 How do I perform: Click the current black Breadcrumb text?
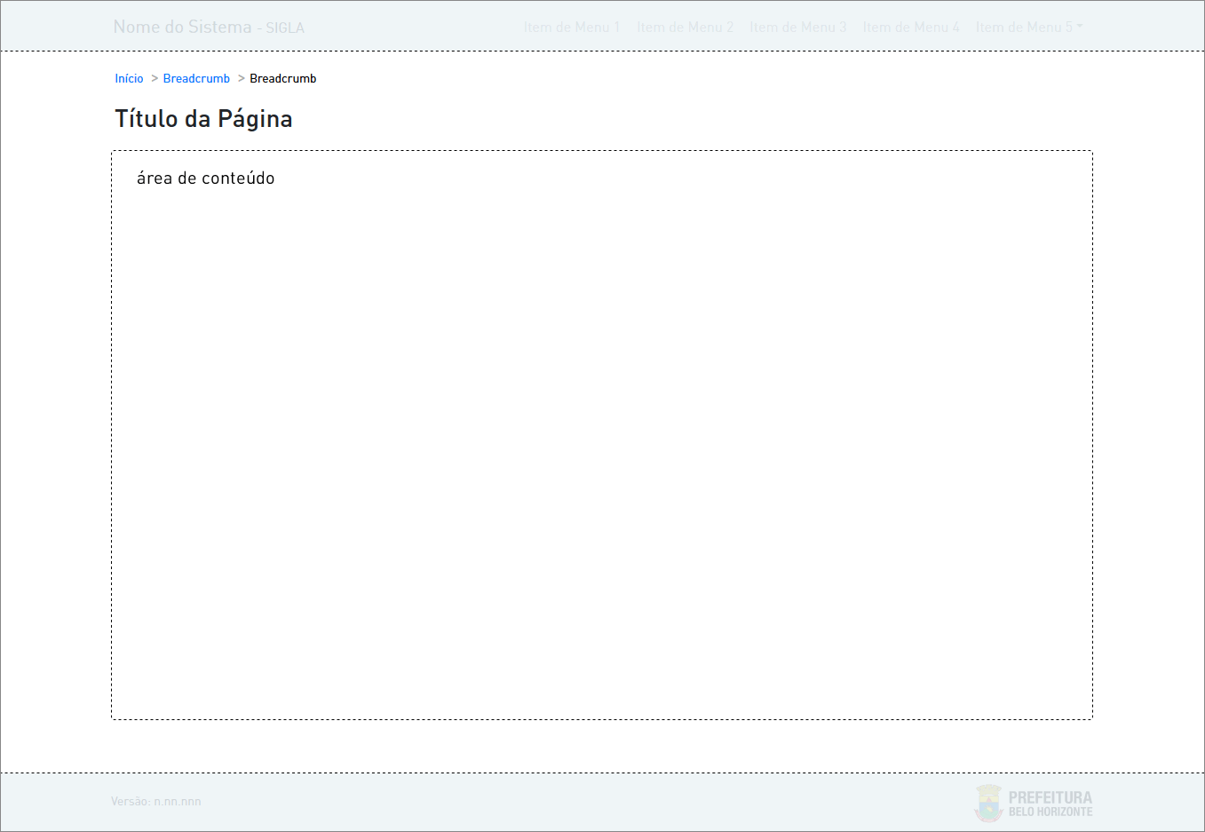pos(283,79)
